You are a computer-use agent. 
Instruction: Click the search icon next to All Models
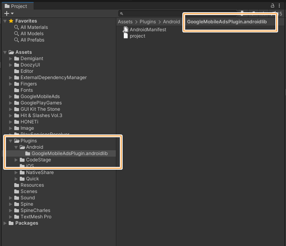pyautogui.click(x=16, y=34)
